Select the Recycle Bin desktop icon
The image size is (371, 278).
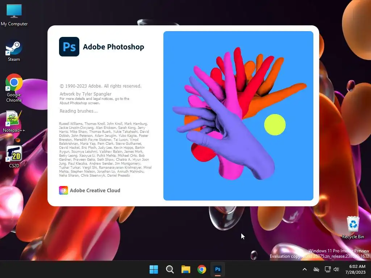pyautogui.click(x=353, y=227)
